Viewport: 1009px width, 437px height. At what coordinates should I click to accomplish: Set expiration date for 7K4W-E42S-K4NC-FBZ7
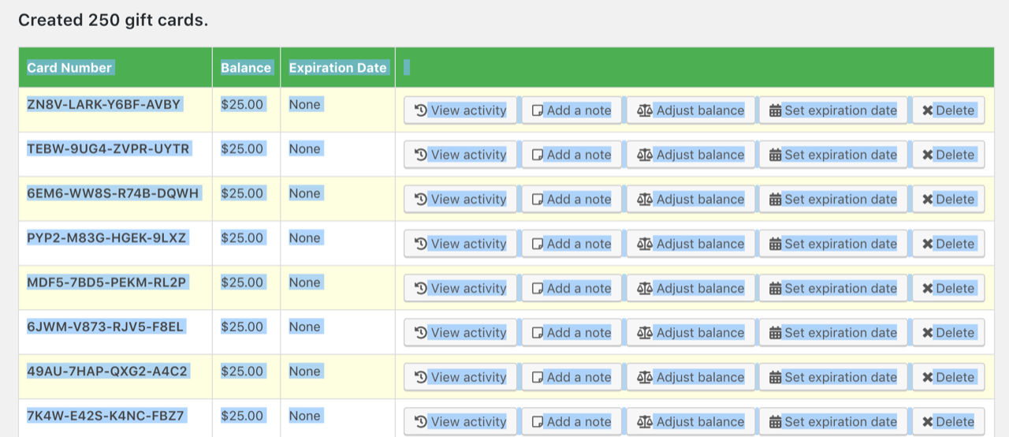pyautogui.click(x=833, y=422)
